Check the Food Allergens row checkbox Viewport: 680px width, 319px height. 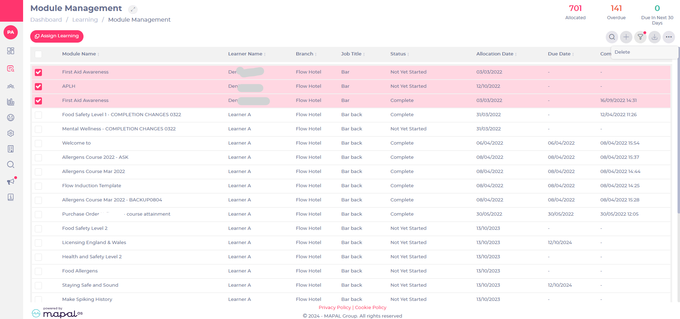38,271
